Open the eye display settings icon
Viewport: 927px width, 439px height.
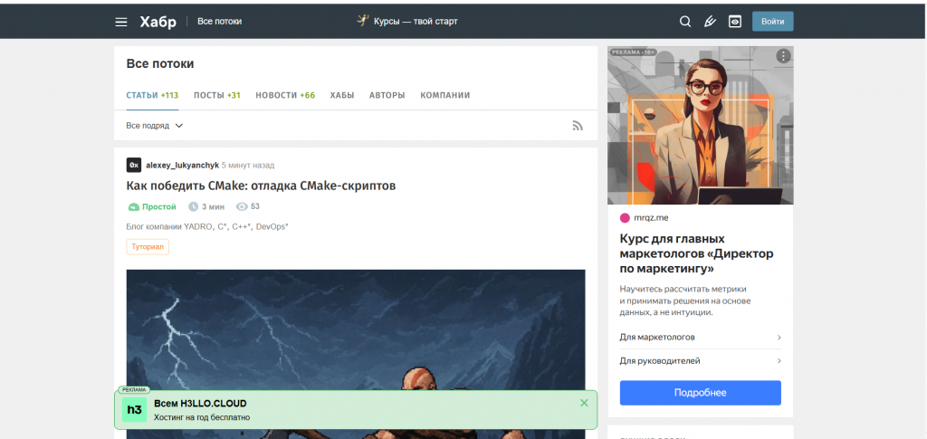(x=735, y=22)
